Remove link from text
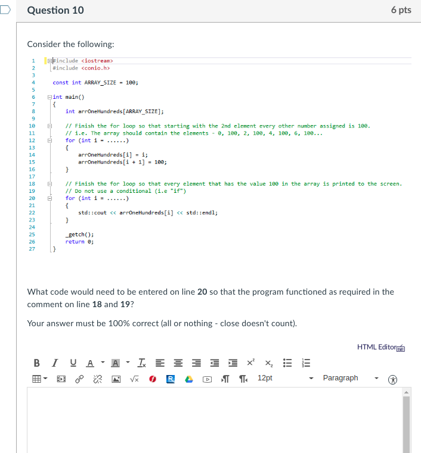This screenshot has width=421, height=453. click(x=98, y=379)
